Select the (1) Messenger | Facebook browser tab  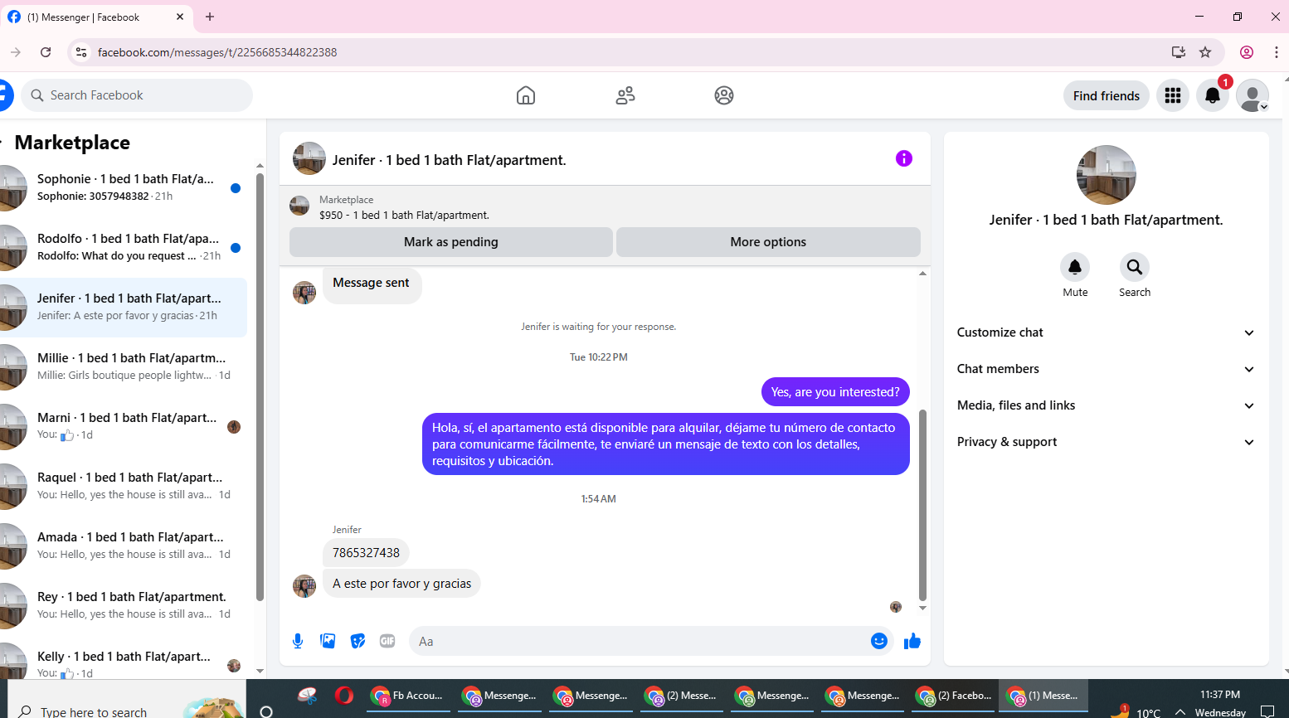(x=97, y=17)
